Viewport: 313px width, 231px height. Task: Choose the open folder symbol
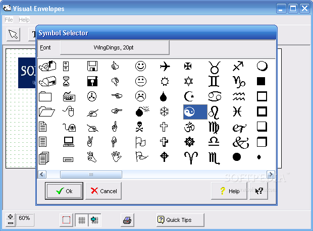click(47, 111)
